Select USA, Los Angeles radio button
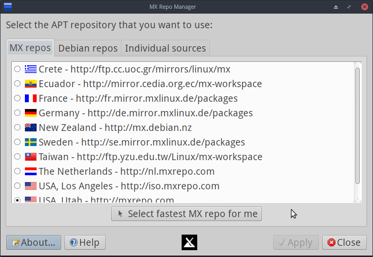 click(18, 185)
